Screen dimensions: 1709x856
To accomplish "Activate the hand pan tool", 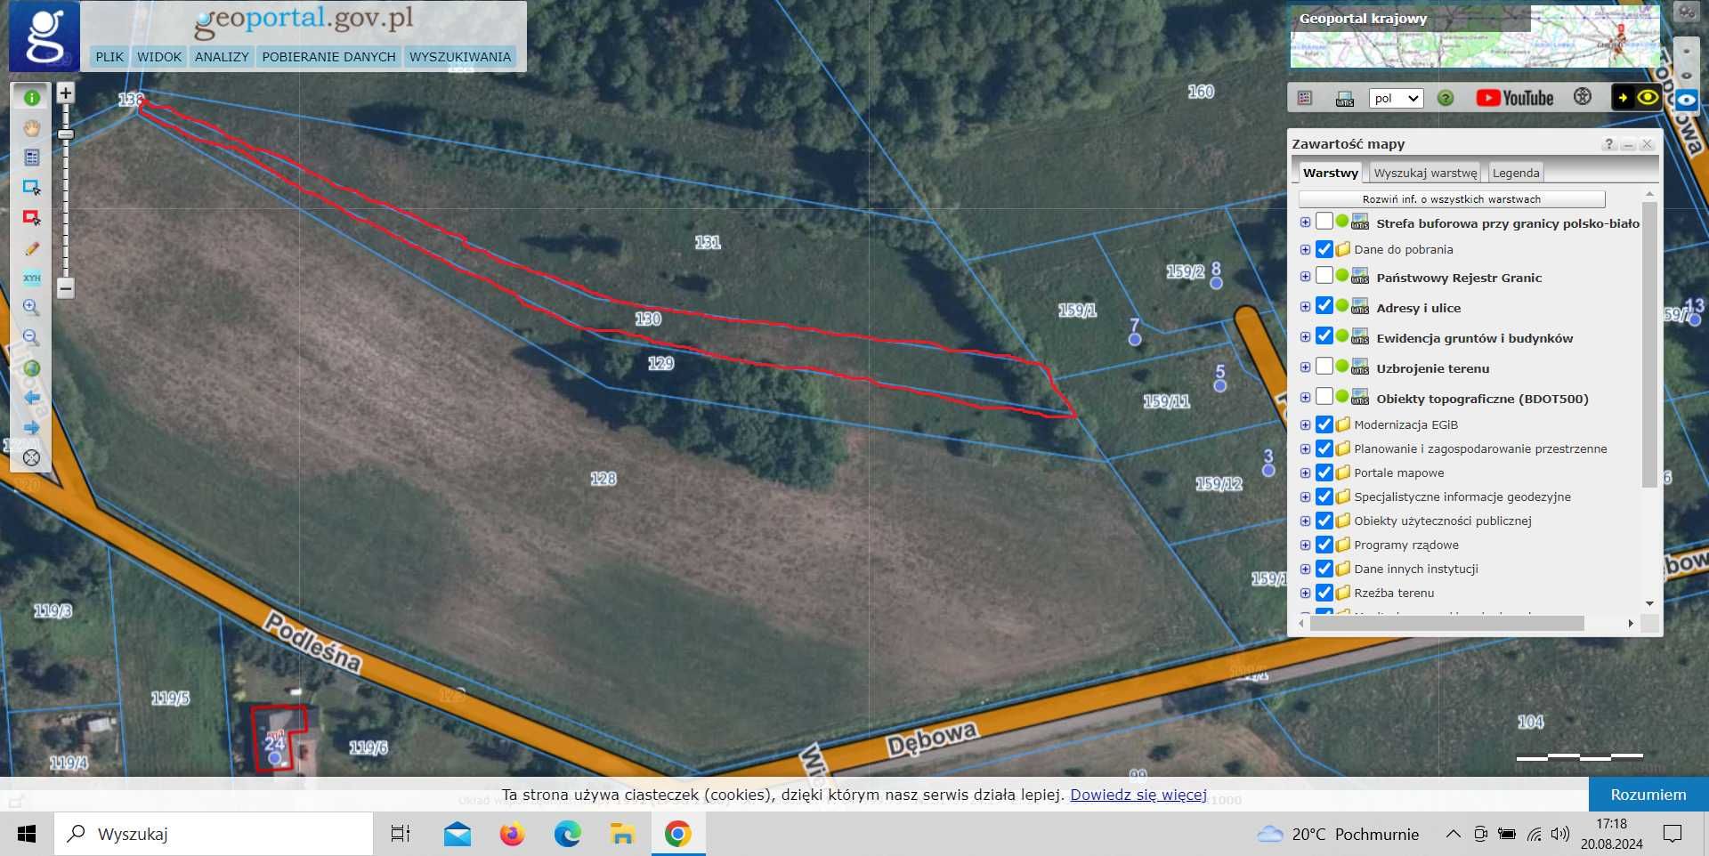I will [x=32, y=128].
